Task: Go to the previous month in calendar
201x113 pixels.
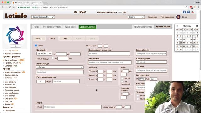Action: pyautogui.click(x=177, y=26)
